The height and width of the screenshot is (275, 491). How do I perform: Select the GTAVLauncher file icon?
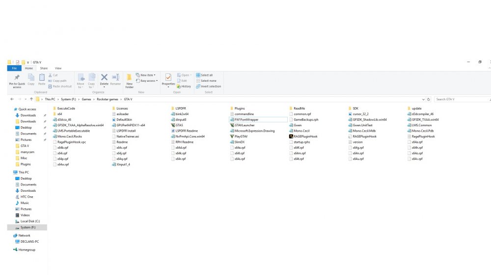[232, 125]
